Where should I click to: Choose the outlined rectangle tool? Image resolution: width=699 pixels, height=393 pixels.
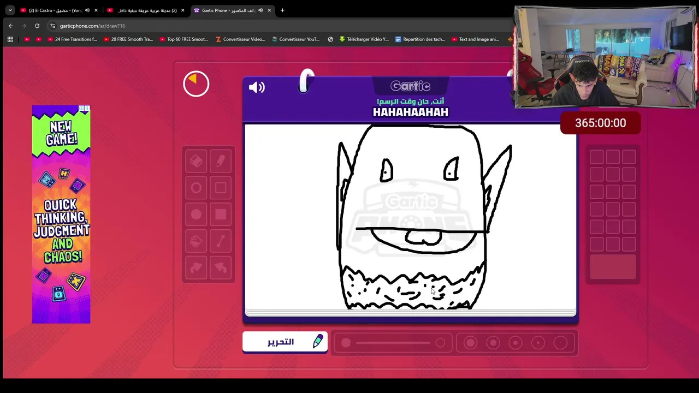click(x=221, y=188)
